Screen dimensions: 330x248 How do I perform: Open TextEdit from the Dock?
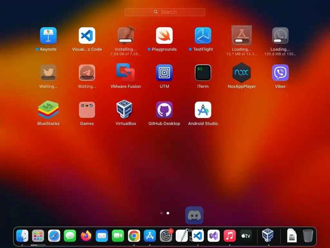coord(182,235)
